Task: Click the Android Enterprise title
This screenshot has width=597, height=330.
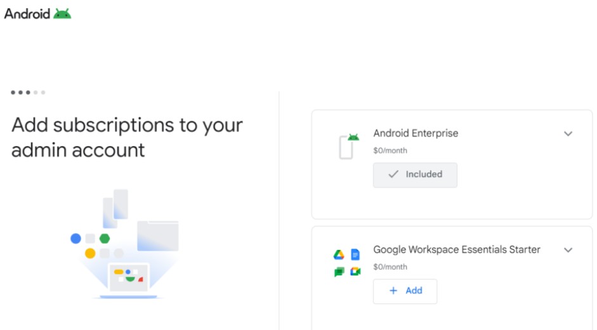Action: point(416,133)
